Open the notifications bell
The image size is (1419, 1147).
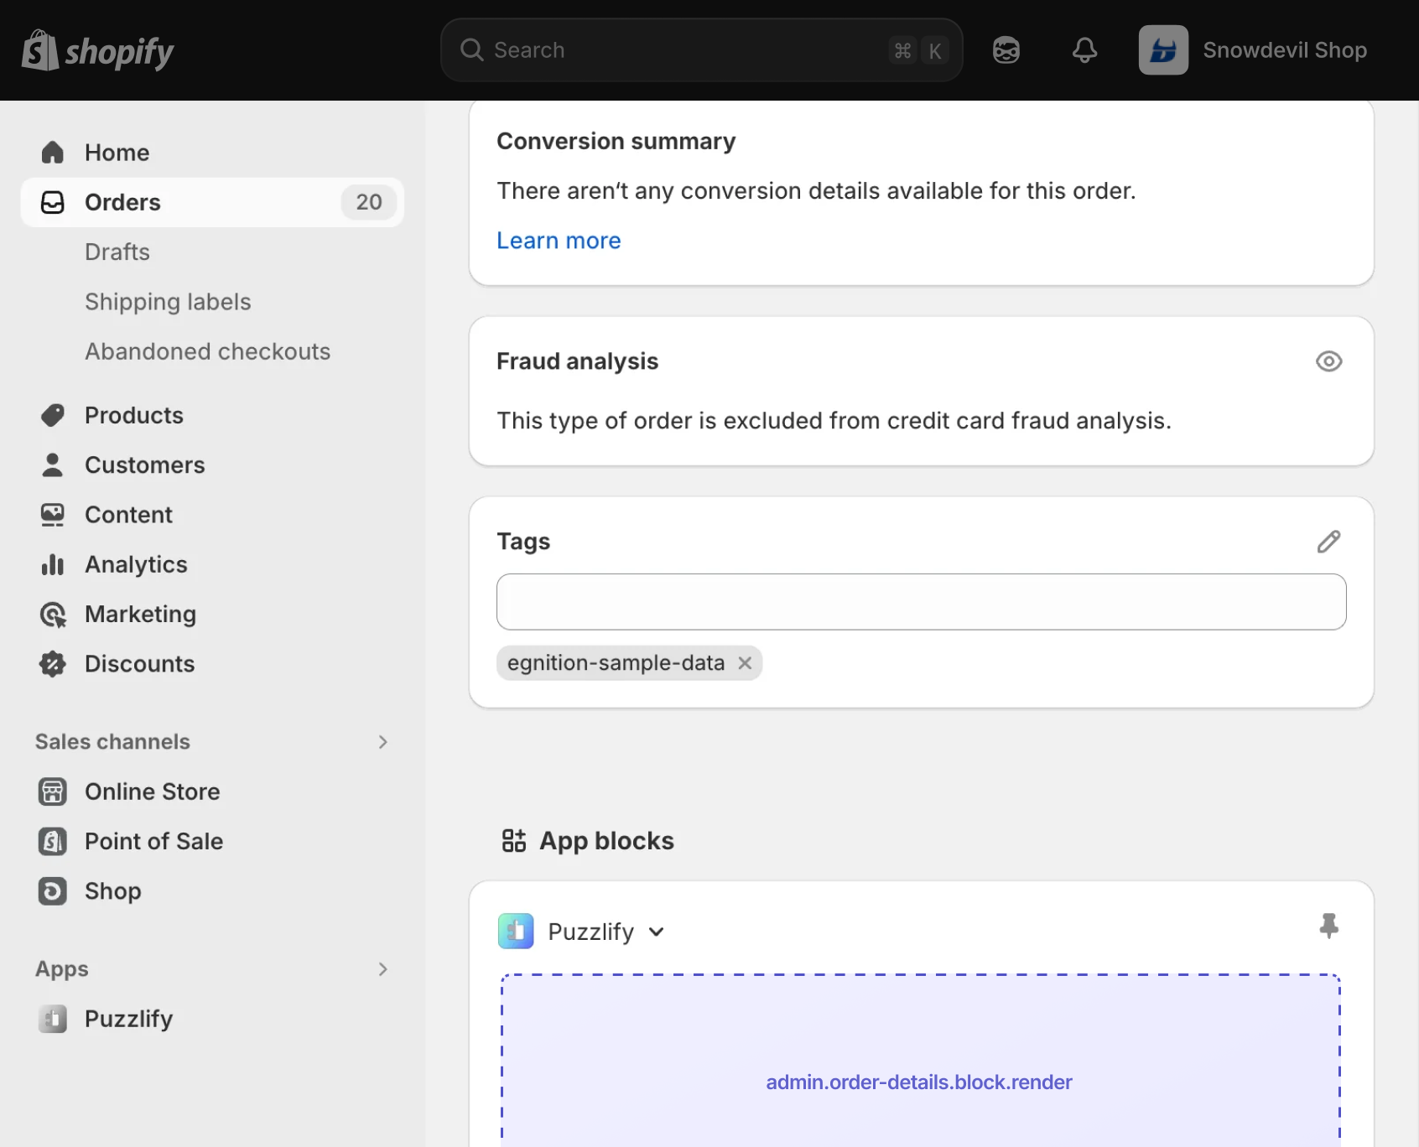coord(1084,50)
